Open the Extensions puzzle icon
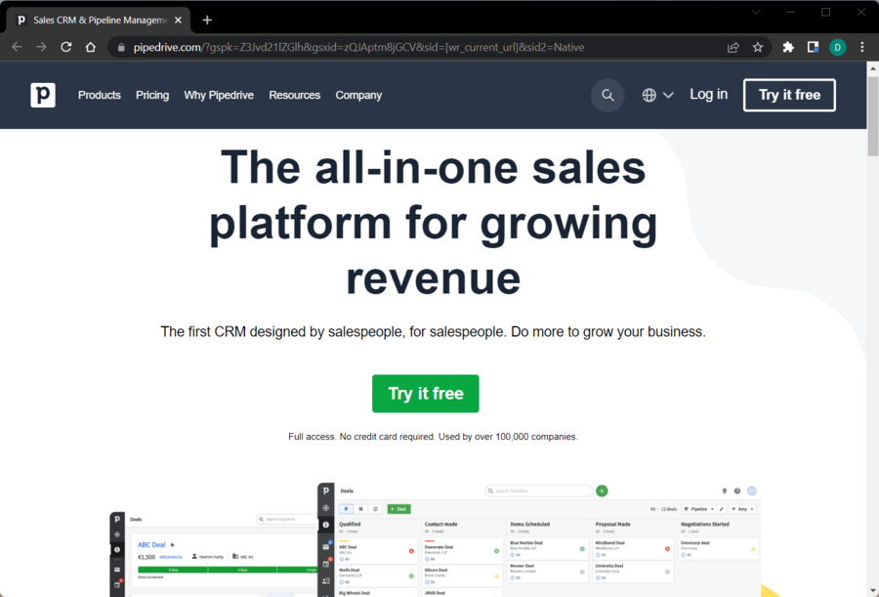 tap(788, 48)
